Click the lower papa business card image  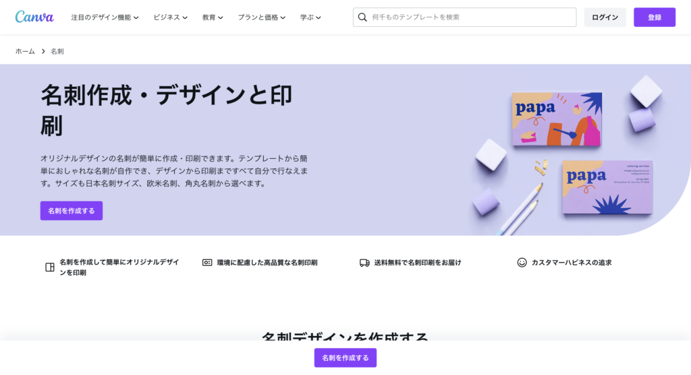(607, 187)
